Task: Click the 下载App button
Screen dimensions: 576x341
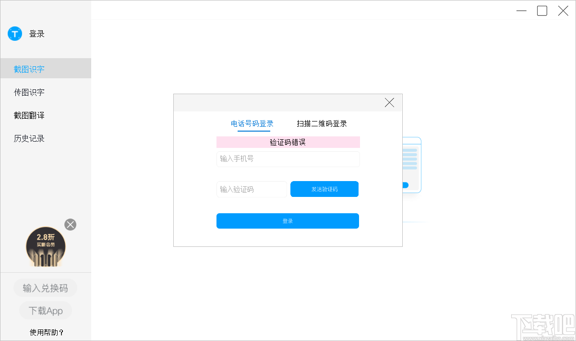Action: pyautogui.click(x=45, y=310)
